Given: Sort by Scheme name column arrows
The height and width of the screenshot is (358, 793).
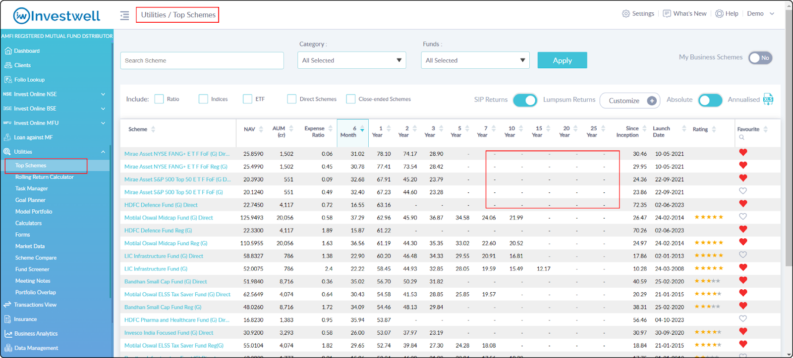Looking at the screenshot, I should point(153,130).
